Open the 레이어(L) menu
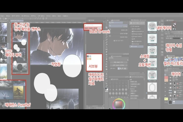This screenshot has width=183, height=122. click(33, 16)
